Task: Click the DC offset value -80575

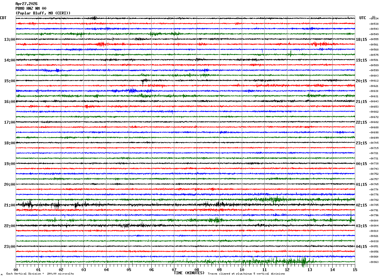Action: pos(374,55)
